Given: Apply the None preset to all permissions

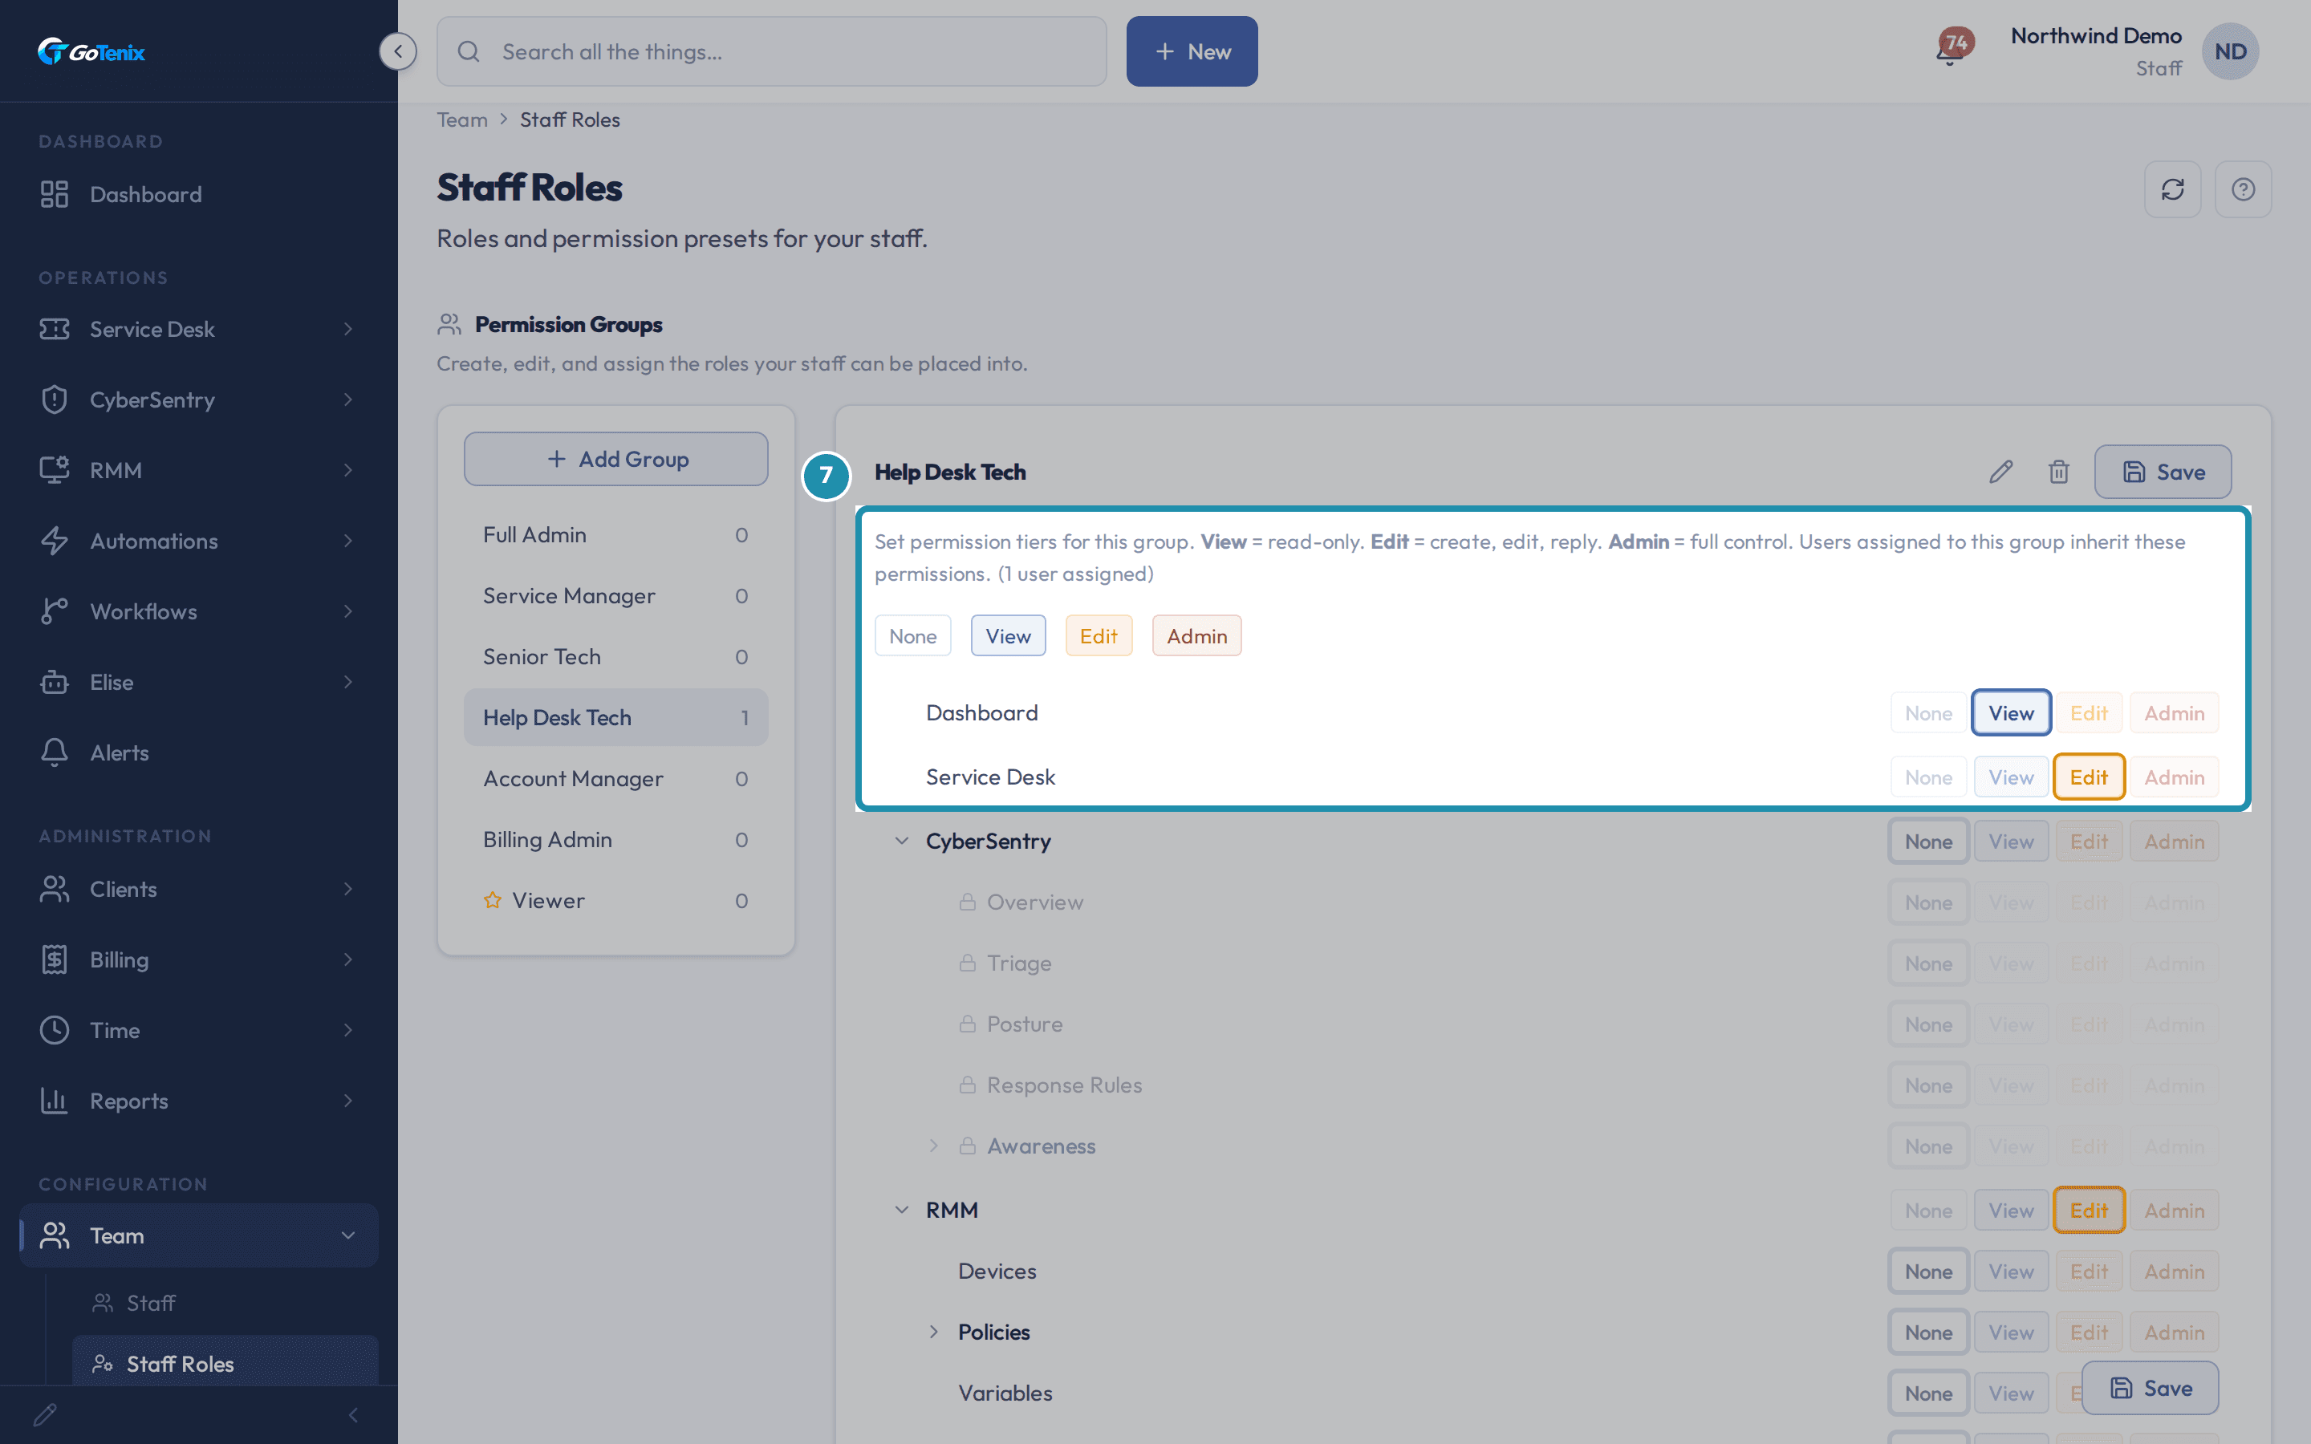Looking at the screenshot, I should tap(913, 636).
